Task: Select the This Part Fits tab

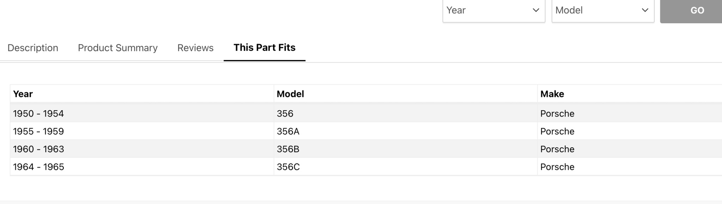Action: tap(264, 48)
